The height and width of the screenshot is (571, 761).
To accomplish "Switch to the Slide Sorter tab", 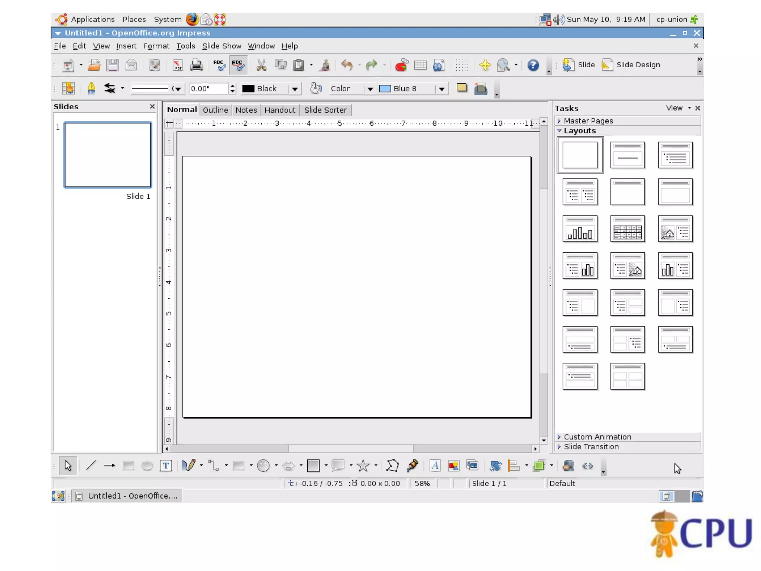I will click(325, 110).
